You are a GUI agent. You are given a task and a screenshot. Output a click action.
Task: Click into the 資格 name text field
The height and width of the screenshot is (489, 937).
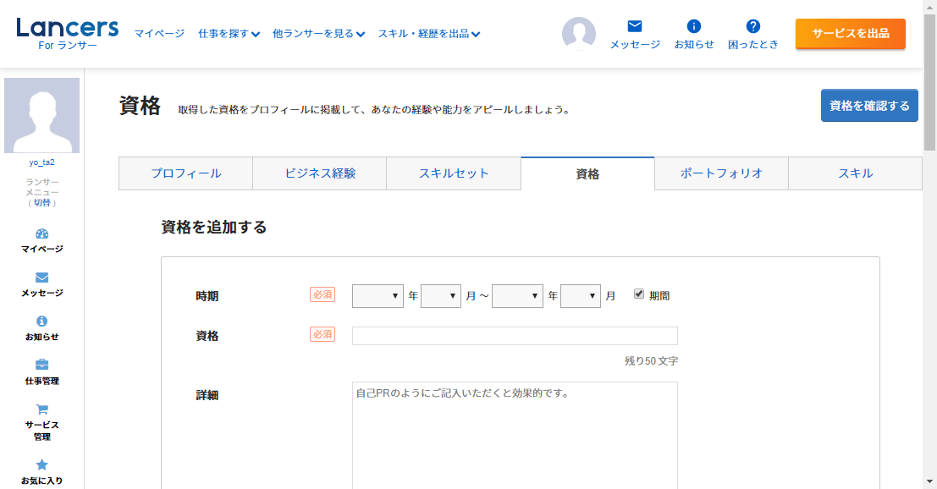coord(515,336)
